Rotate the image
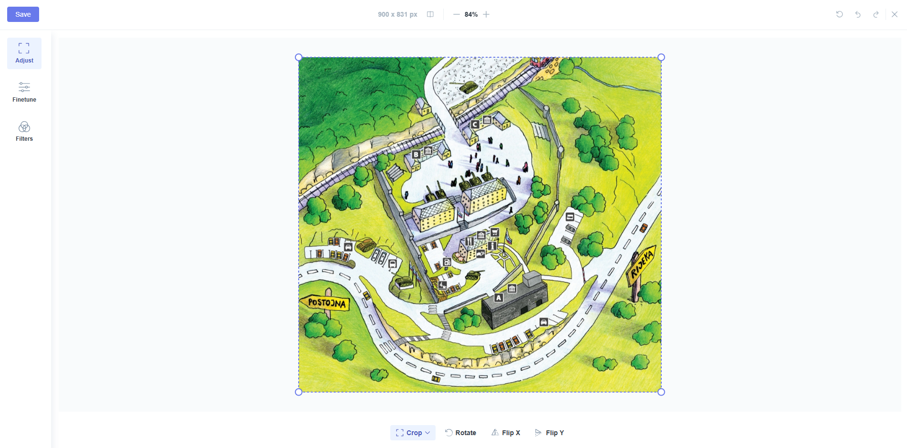The width and height of the screenshot is (907, 448). point(460,433)
